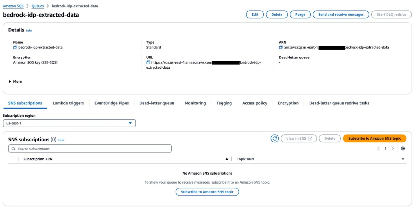
Task: Open the Dead-letter queue tab
Action: [x=157, y=103]
